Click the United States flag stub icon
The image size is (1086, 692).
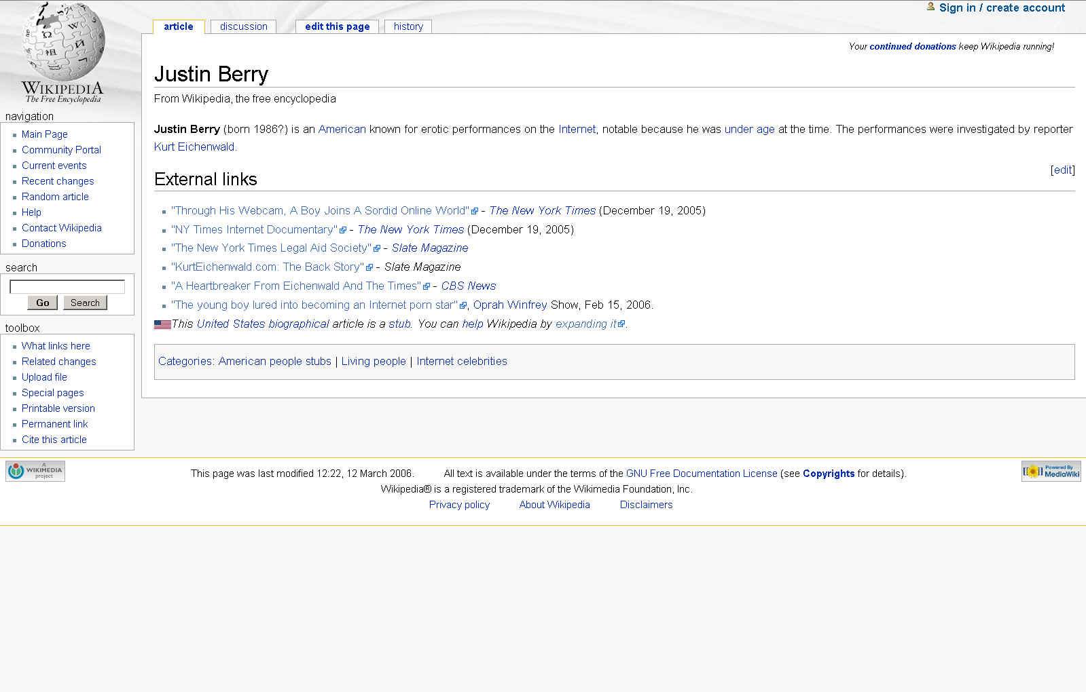coord(162,324)
